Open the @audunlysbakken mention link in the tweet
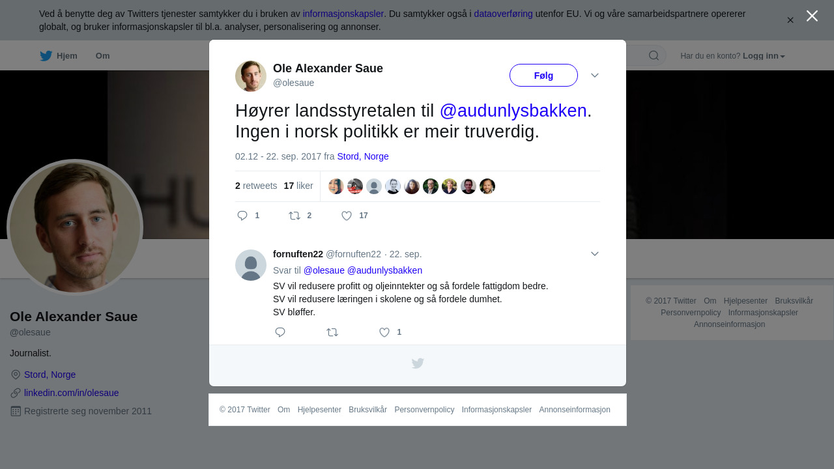The image size is (834, 469). pyautogui.click(x=513, y=111)
